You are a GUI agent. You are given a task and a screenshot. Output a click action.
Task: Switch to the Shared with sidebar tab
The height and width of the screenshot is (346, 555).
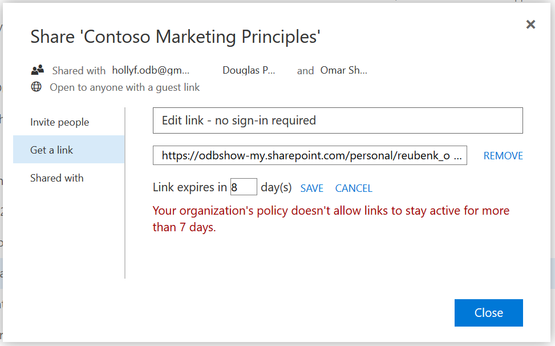click(x=57, y=178)
